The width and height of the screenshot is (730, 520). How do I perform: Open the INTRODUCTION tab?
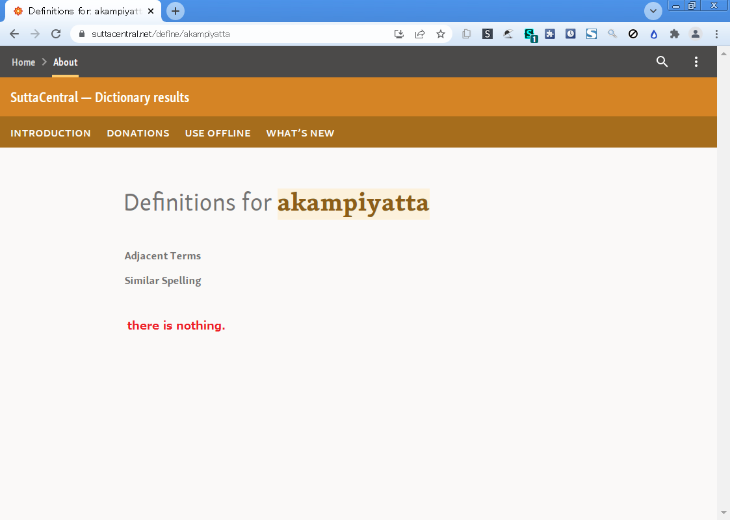[51, 133]
